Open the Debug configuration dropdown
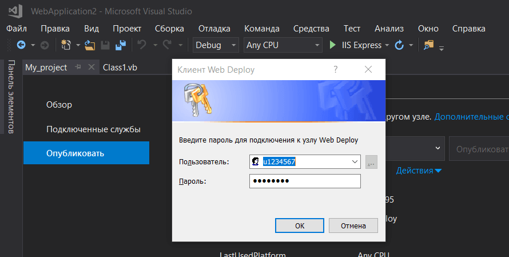Image resolution: width=509 pixels, height=257 pixels. coord(216,45)
